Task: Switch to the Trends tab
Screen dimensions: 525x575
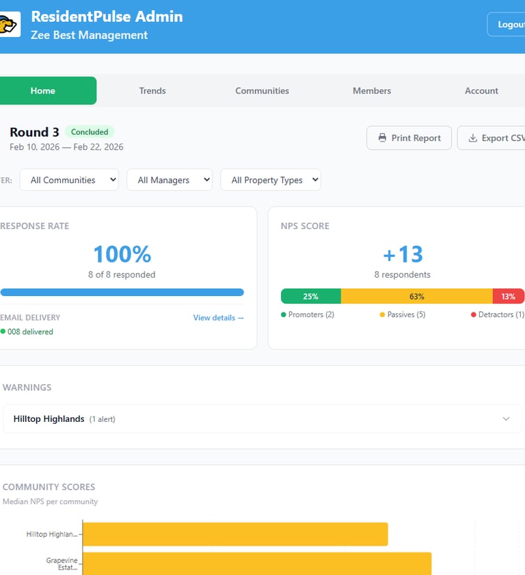Action: [x=152, y=90]
